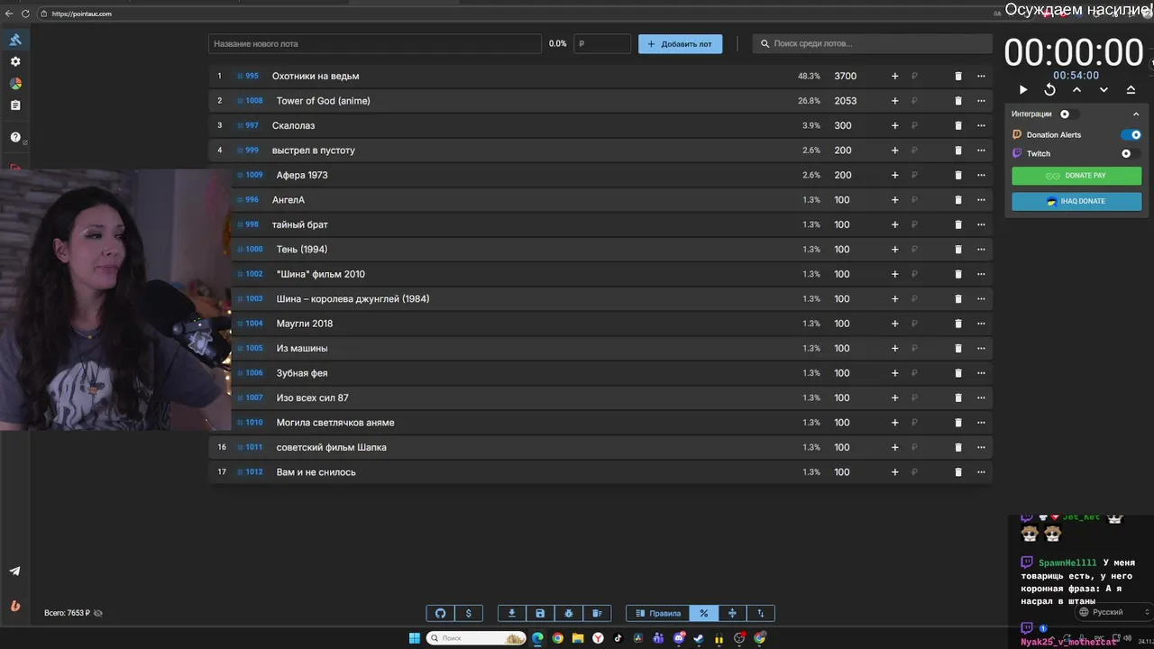Start the timer with play button
The image size is (1154, 649).
(x=1023, y=90)
